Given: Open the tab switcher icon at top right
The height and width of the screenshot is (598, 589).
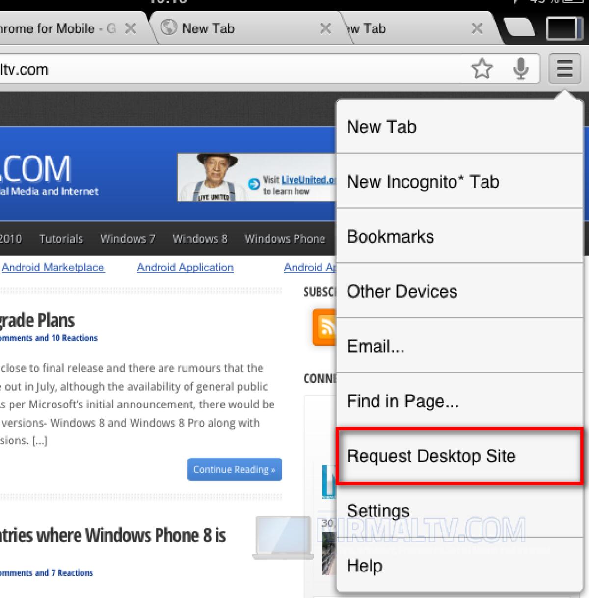Looking at the screenshot, I should [564, 28].
